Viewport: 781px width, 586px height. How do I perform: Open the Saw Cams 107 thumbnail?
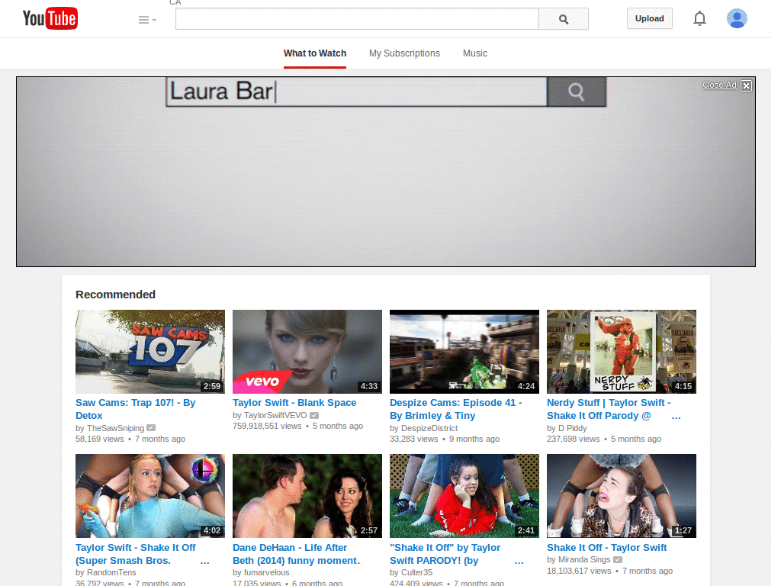(x=150, y=352)
